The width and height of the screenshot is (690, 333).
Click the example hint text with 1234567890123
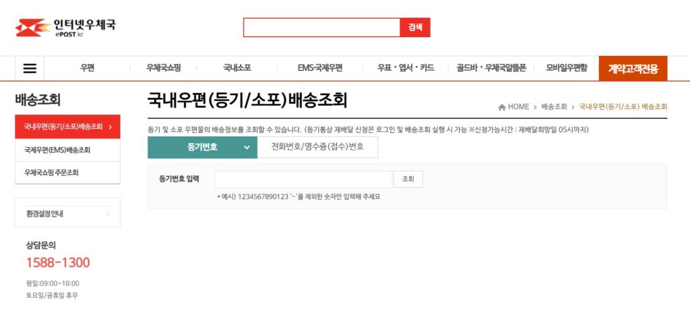[299, 197]
